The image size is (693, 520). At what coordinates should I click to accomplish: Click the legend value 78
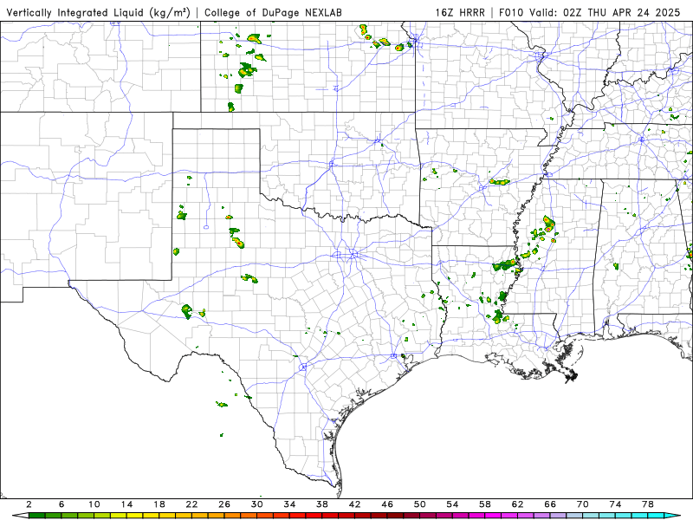(x=648, y=504)
